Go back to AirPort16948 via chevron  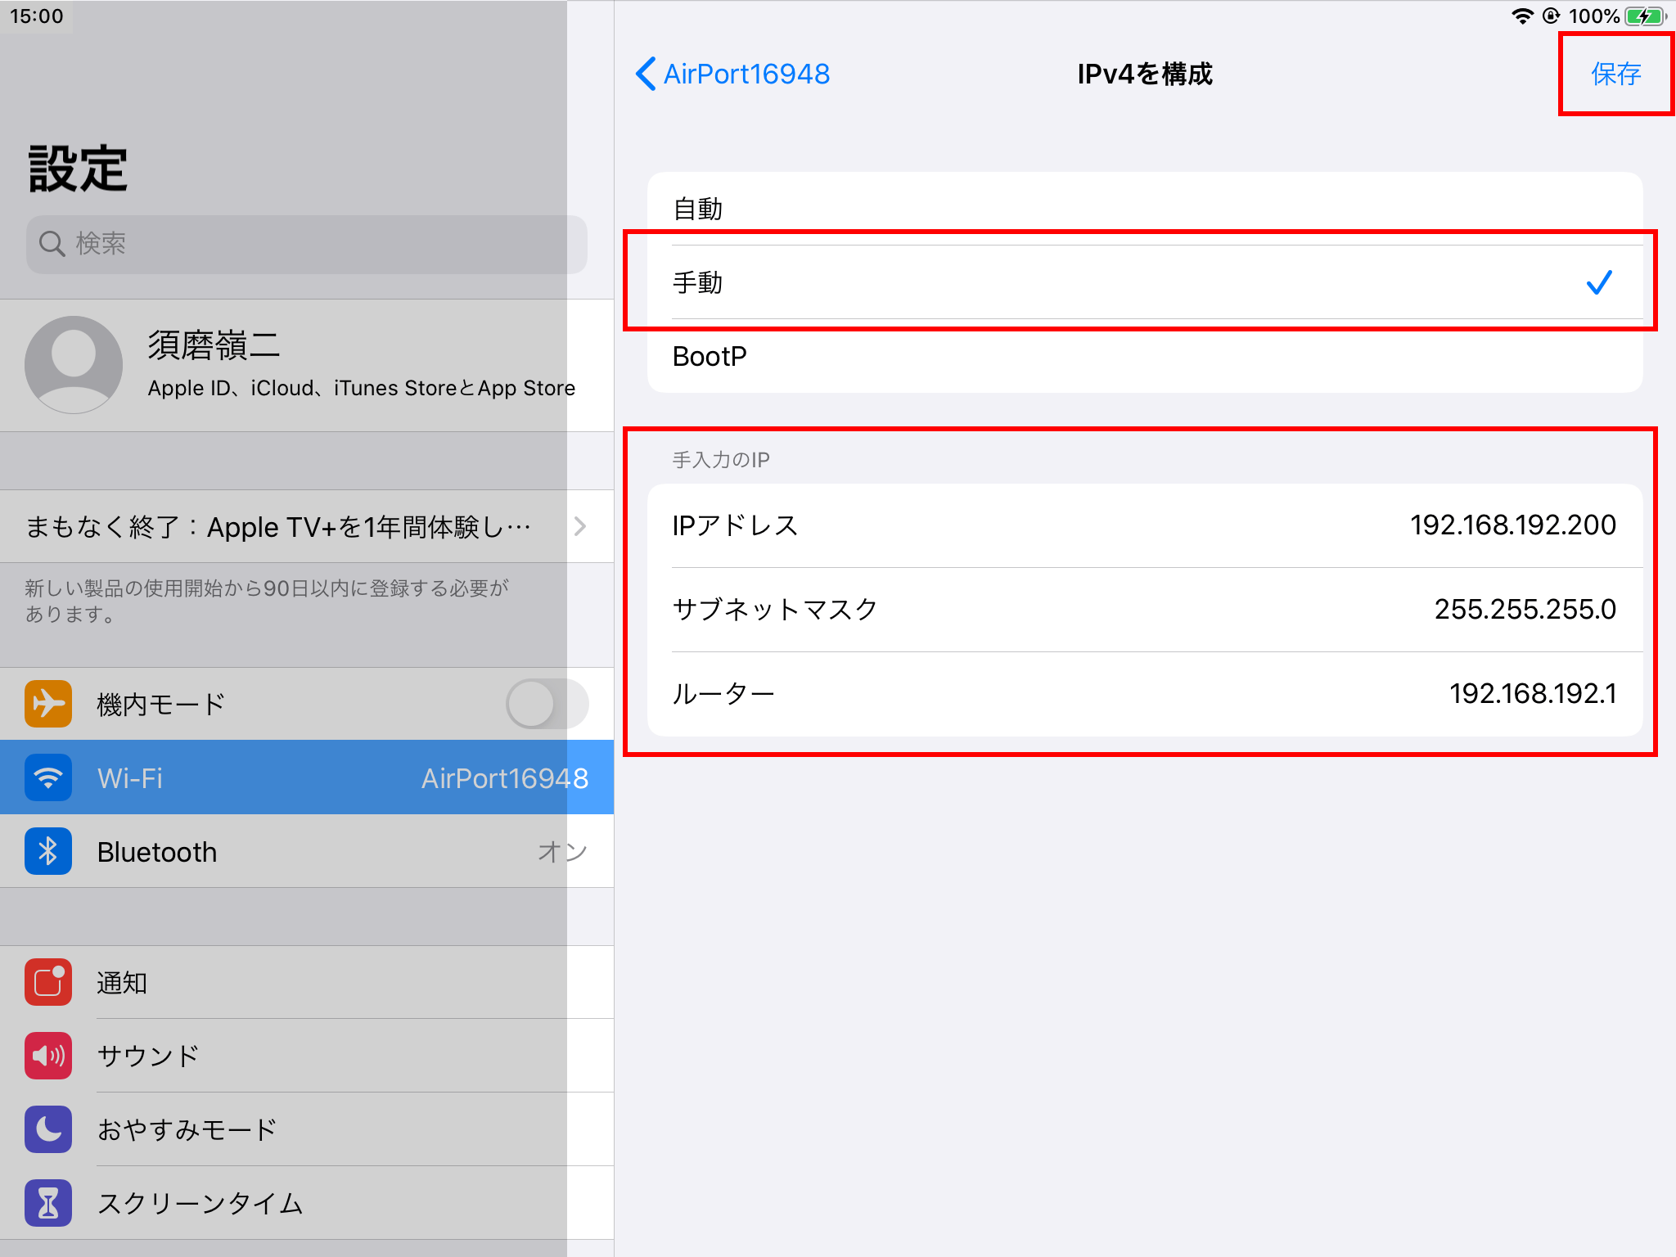point(646,74)
